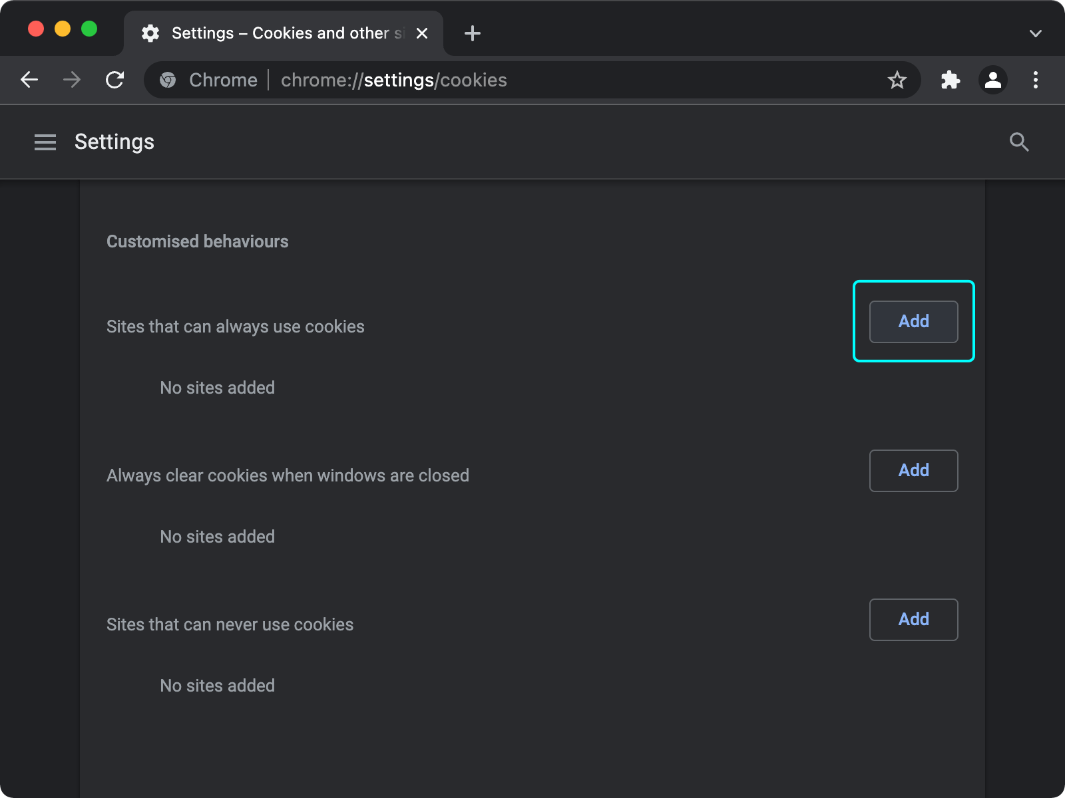This screenshot has width=1065, height=798.
Task: Click the green maximize traffic light
Action: (89, 29)
